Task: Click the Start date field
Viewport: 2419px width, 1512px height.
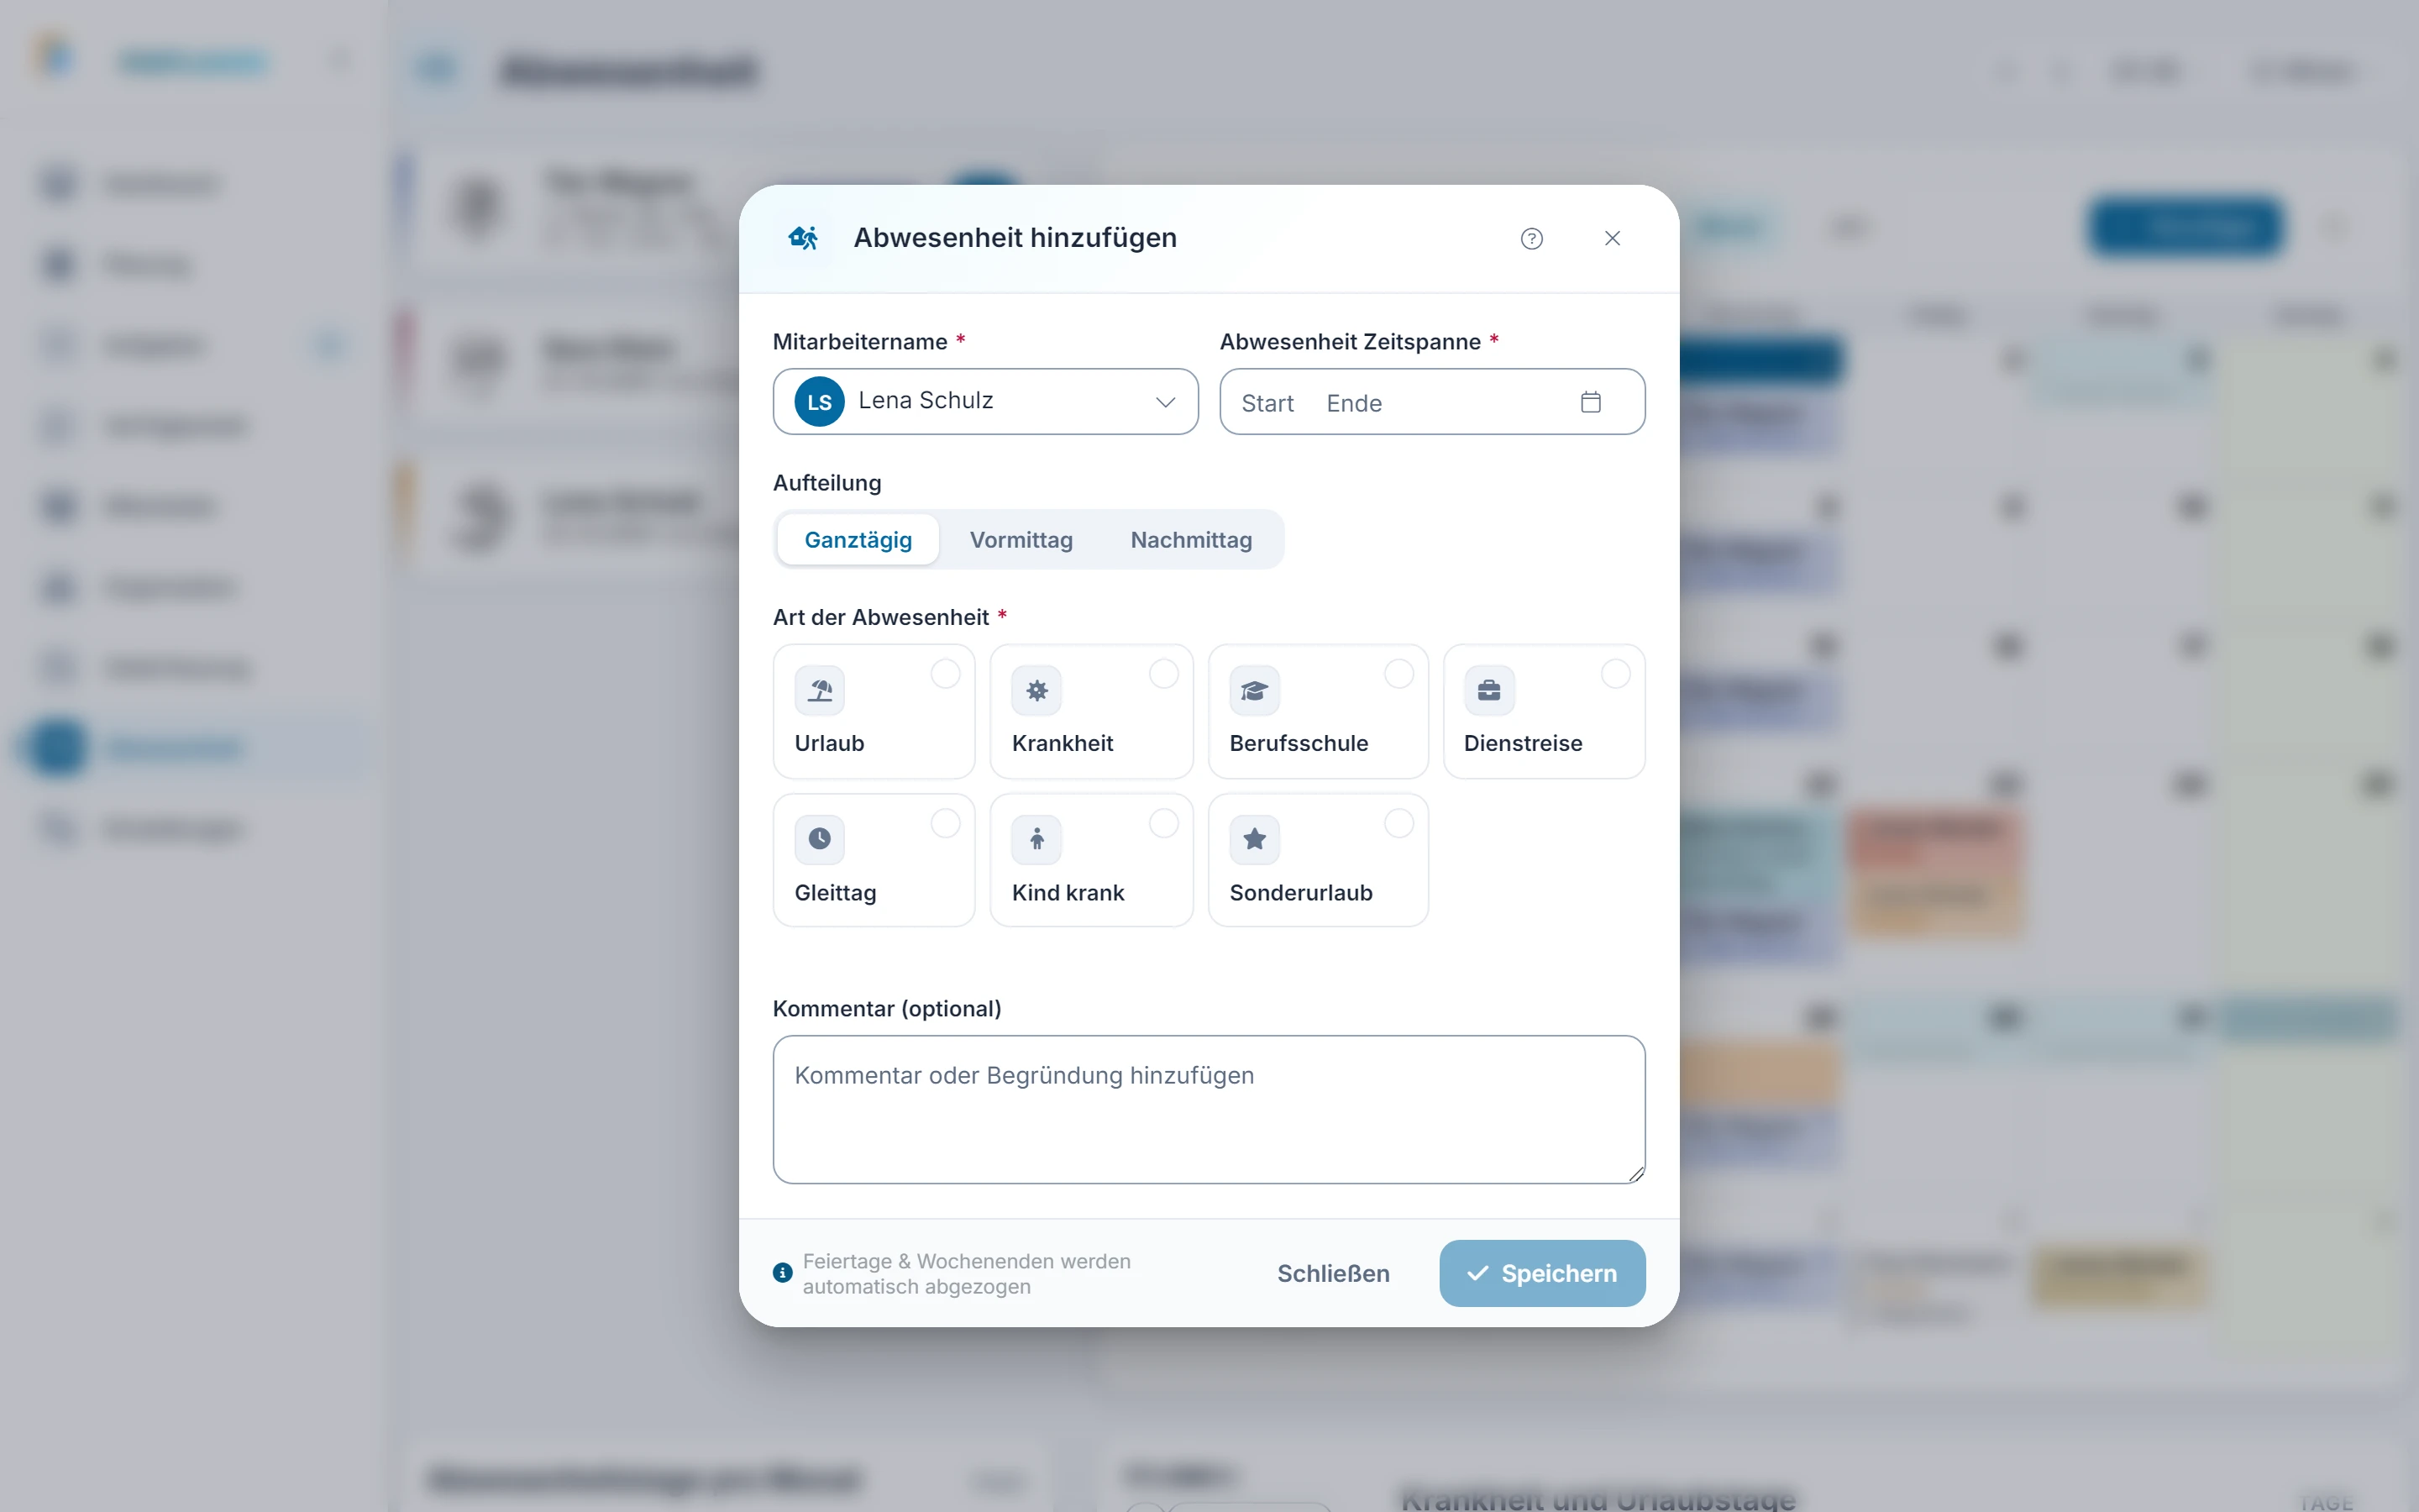Action: 1267,403
